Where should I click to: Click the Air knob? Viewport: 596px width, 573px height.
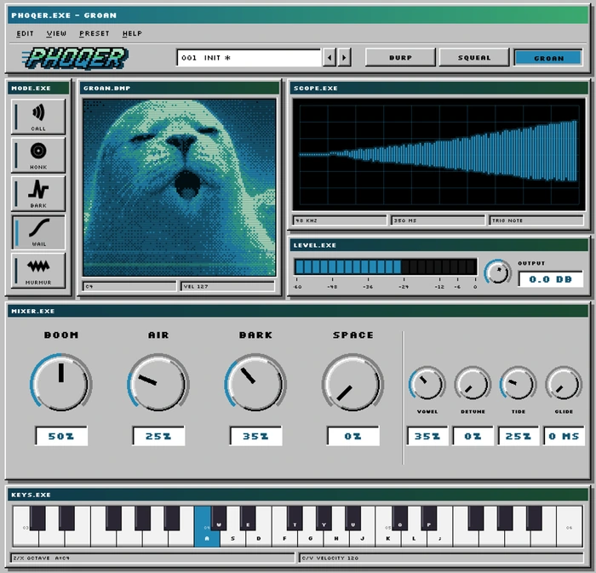coord(158,382)
